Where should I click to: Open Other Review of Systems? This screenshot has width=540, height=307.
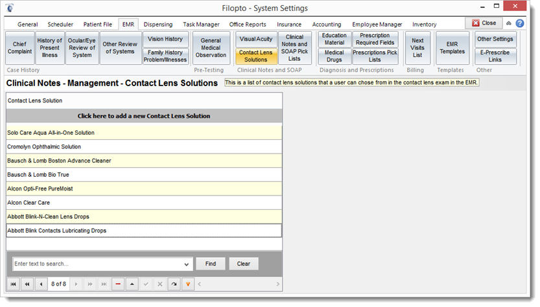tap(120, 48)
